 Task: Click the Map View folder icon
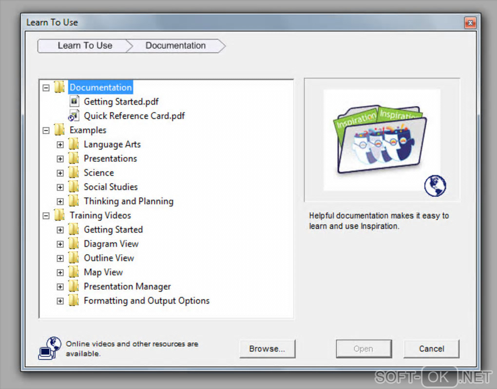(74, 272)
